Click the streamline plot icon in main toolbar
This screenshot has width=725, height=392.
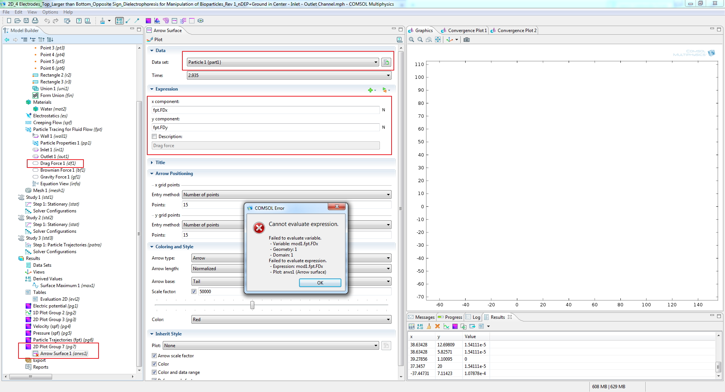(x=183, y=21)
